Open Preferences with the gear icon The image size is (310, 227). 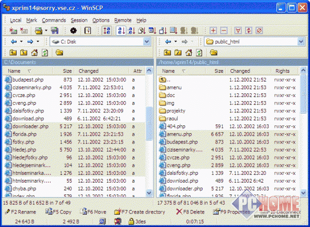pos(73,30)
